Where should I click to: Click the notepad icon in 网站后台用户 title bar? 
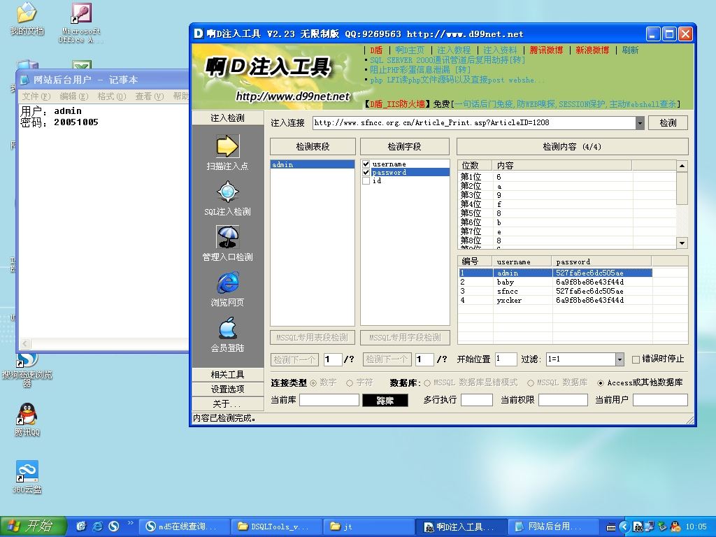25,80
